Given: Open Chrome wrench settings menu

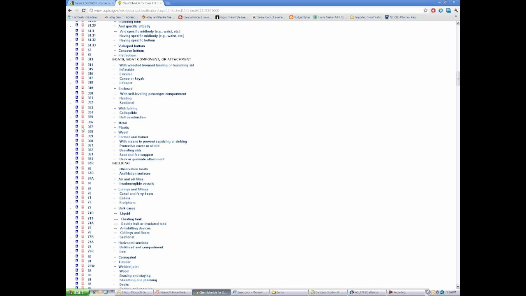Looking at the screenshot, I should click(456, 10).
